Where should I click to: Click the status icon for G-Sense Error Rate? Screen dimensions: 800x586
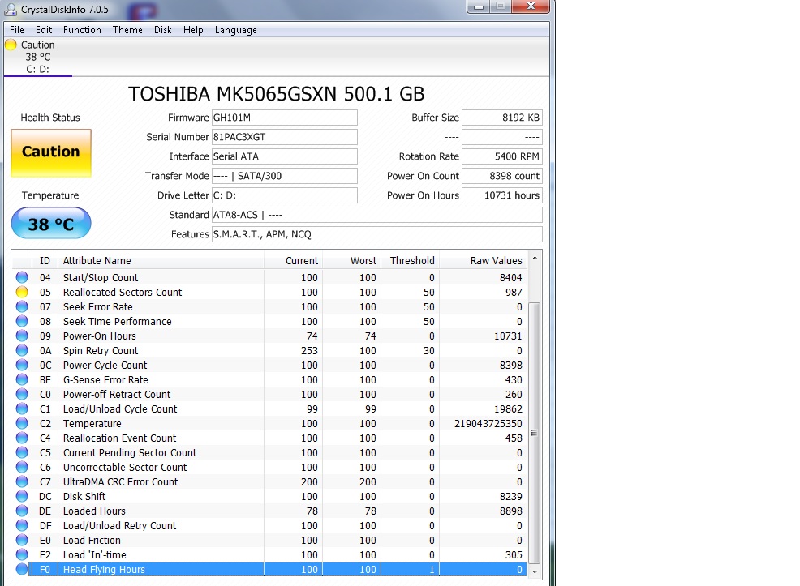(x=22, y=379)
